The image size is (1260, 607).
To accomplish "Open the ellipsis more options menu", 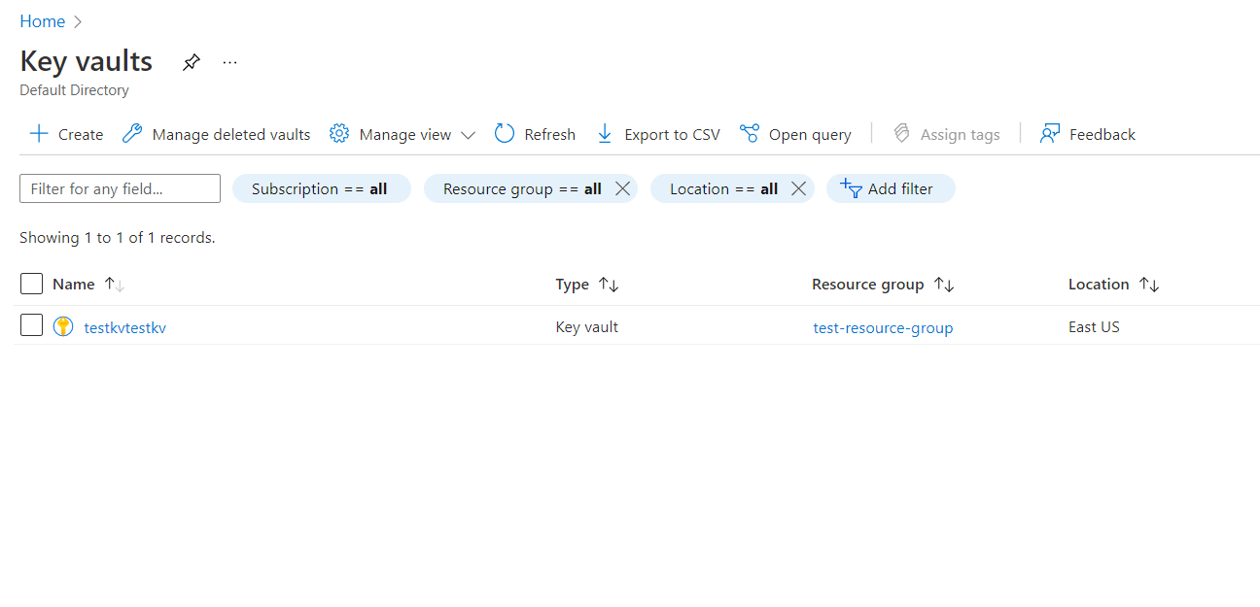I will 229,62.
